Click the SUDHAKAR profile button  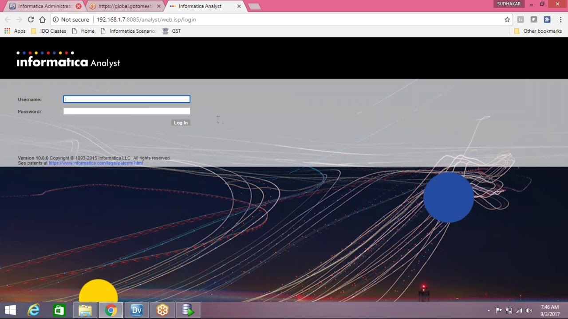[509, 4]
